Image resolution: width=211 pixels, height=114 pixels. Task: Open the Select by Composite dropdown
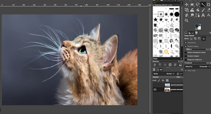[205, 66]
